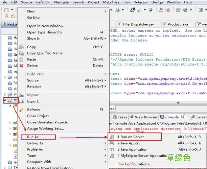
Task: Expand the Build Path submenu arrow
Action: point(105,74)
